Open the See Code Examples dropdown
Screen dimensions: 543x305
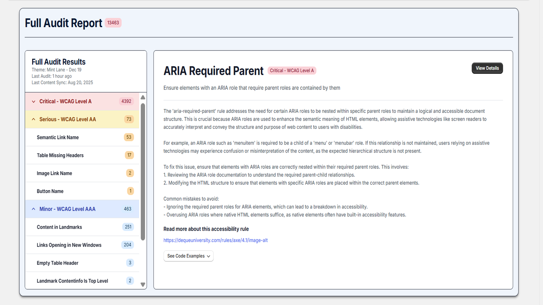coord(188,256)
